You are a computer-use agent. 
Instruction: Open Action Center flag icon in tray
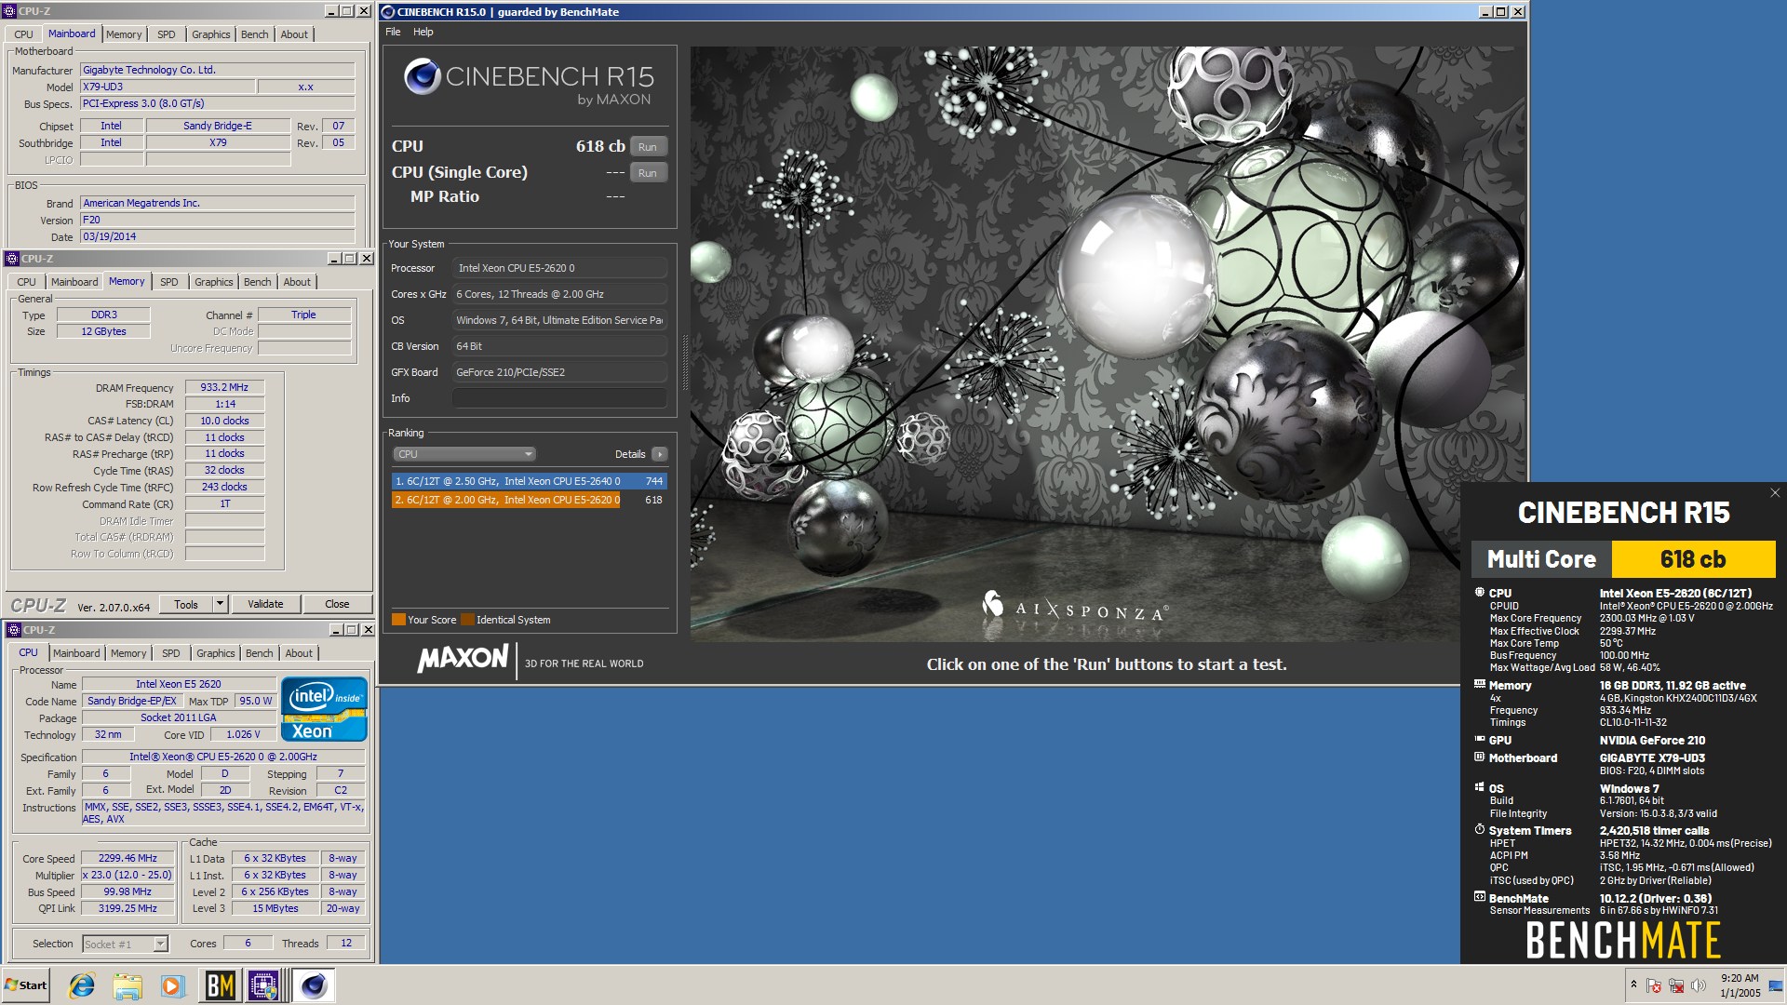tap(1654, 985)
